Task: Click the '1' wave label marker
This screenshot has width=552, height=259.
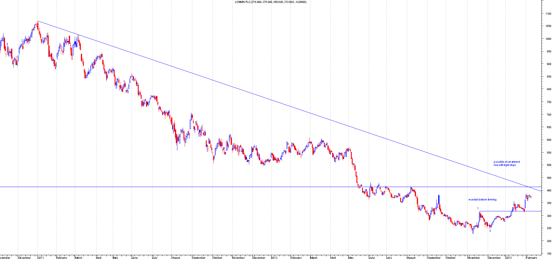Action: pos(478,208)
